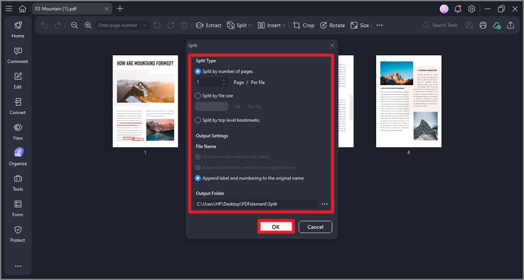Screen dimensions: 524x280
Task: Confirm split with OK button
Action: coord(275,227)
